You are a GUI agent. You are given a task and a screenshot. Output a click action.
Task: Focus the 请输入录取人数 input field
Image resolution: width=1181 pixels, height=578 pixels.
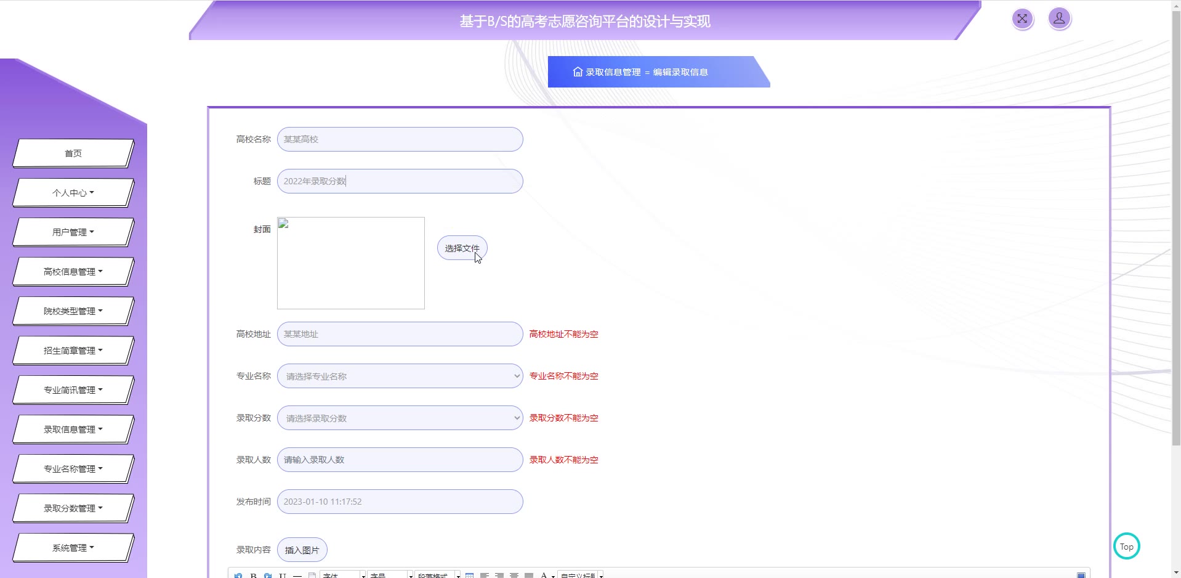click(400, 460)
